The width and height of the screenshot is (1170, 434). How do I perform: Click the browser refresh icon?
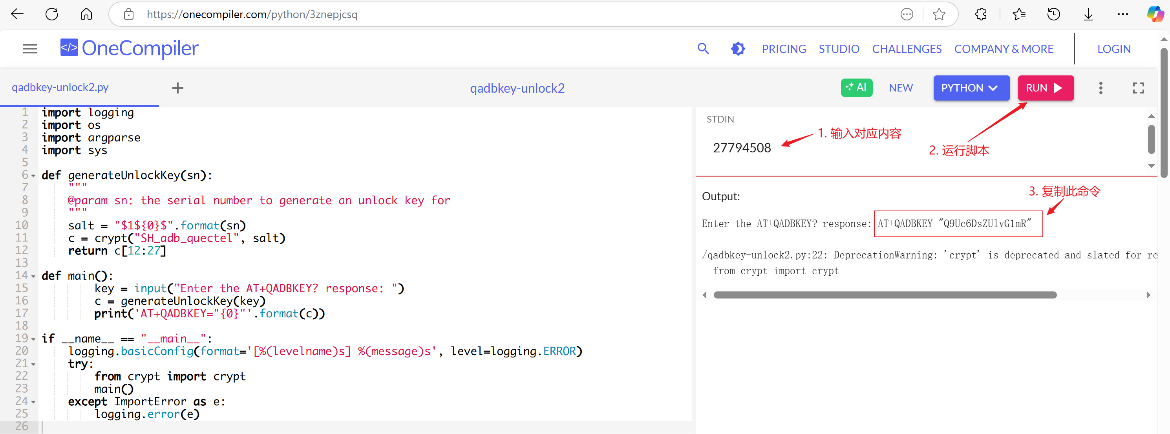pos(52,15)
